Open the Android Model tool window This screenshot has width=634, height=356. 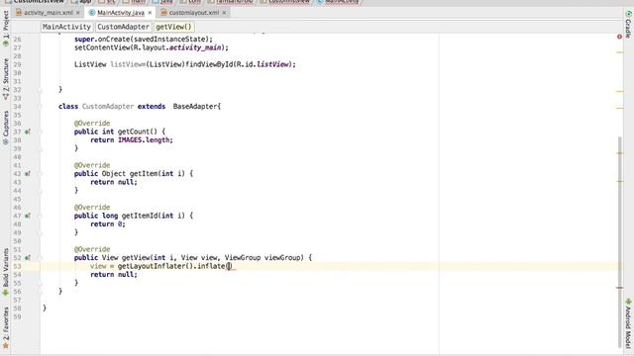click(628, 323)
